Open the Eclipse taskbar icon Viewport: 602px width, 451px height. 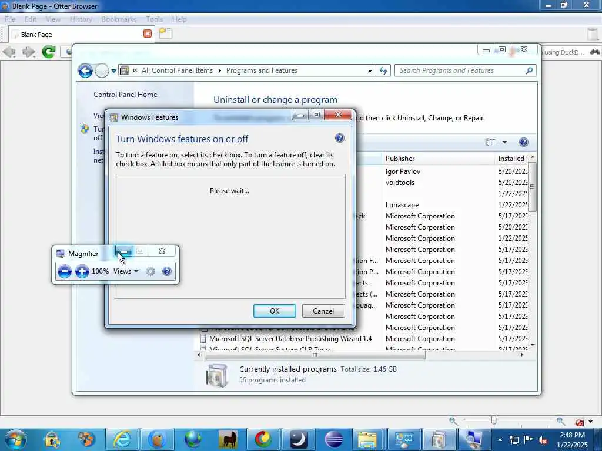334,439
